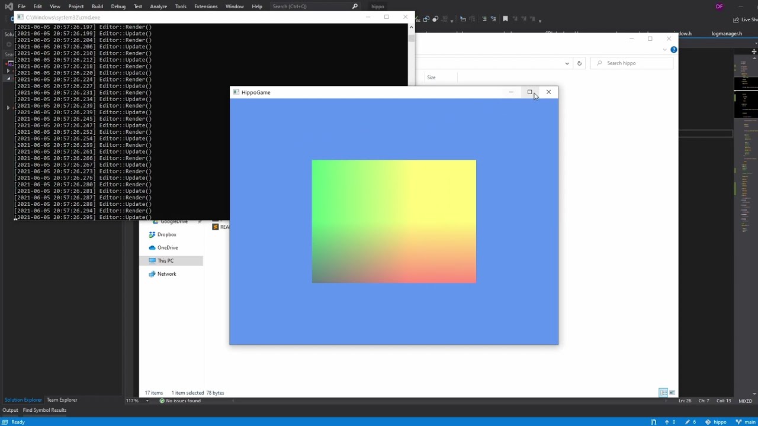Open the Build menu
Image resolution: width=758 pixels, height=426 pixels.
tap(97, 7)
